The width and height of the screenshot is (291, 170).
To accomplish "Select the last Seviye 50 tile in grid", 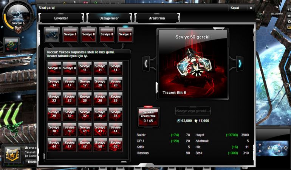I will coord(115,145).
